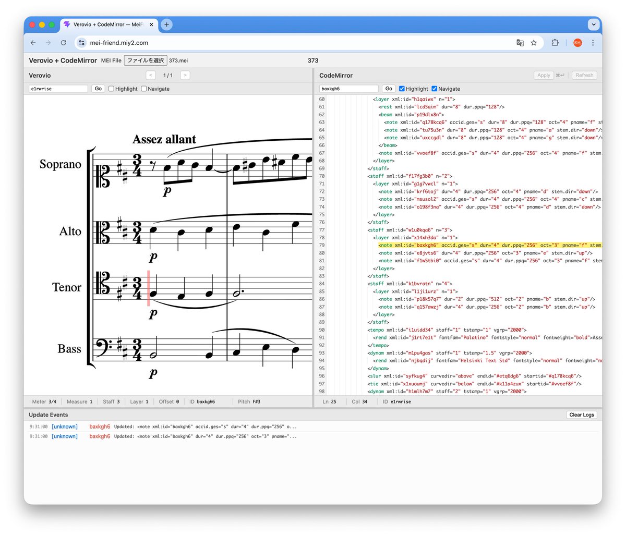Click the Verovio ID input field e1rwrise

click(58, 89)
